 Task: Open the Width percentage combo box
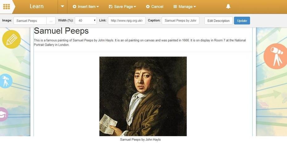tap(86, 20)
